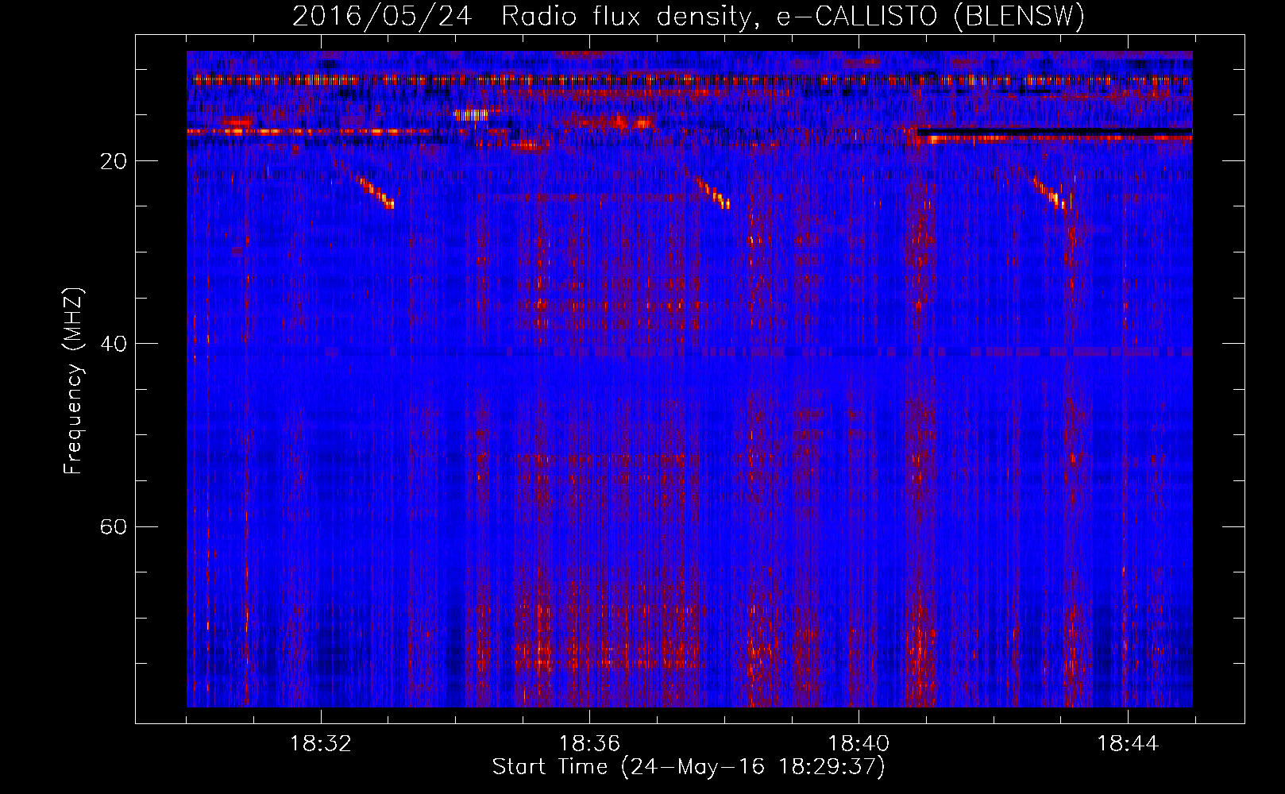Click the 18:32 time tick label
This screenshot has width=1285, height=794.
pos(321,744)
